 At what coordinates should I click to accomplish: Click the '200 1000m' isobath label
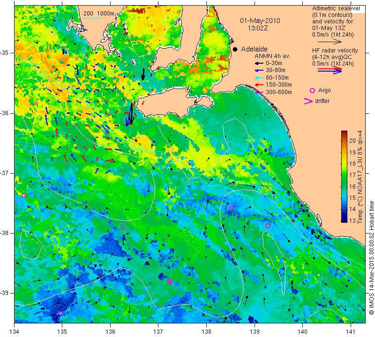click(x=99, y=14)
